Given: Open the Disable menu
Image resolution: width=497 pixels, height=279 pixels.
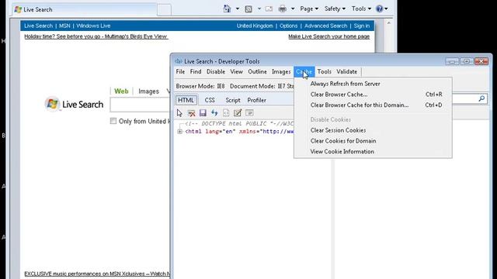Looking at the screenshot, I should coord(216,72).
